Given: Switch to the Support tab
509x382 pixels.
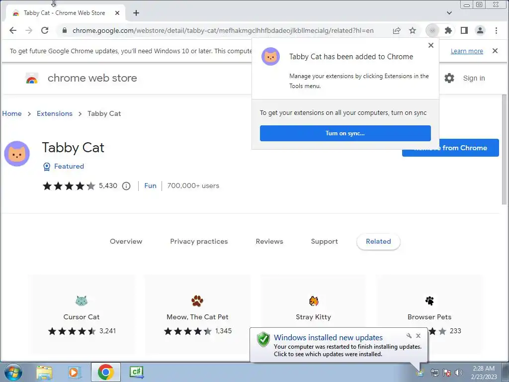Looking at the screenshot, I should [324, 241].
